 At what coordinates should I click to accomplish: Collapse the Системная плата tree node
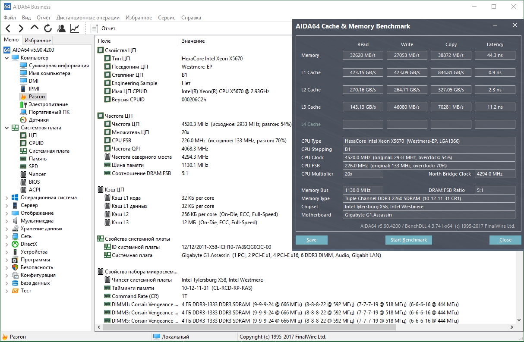pyautogui.click(x=6, y=128)
